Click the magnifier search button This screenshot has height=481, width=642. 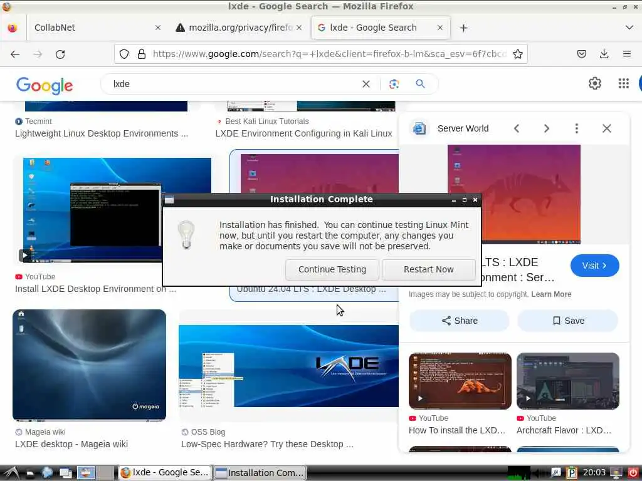pyautogui.click(x=421, y=84)
